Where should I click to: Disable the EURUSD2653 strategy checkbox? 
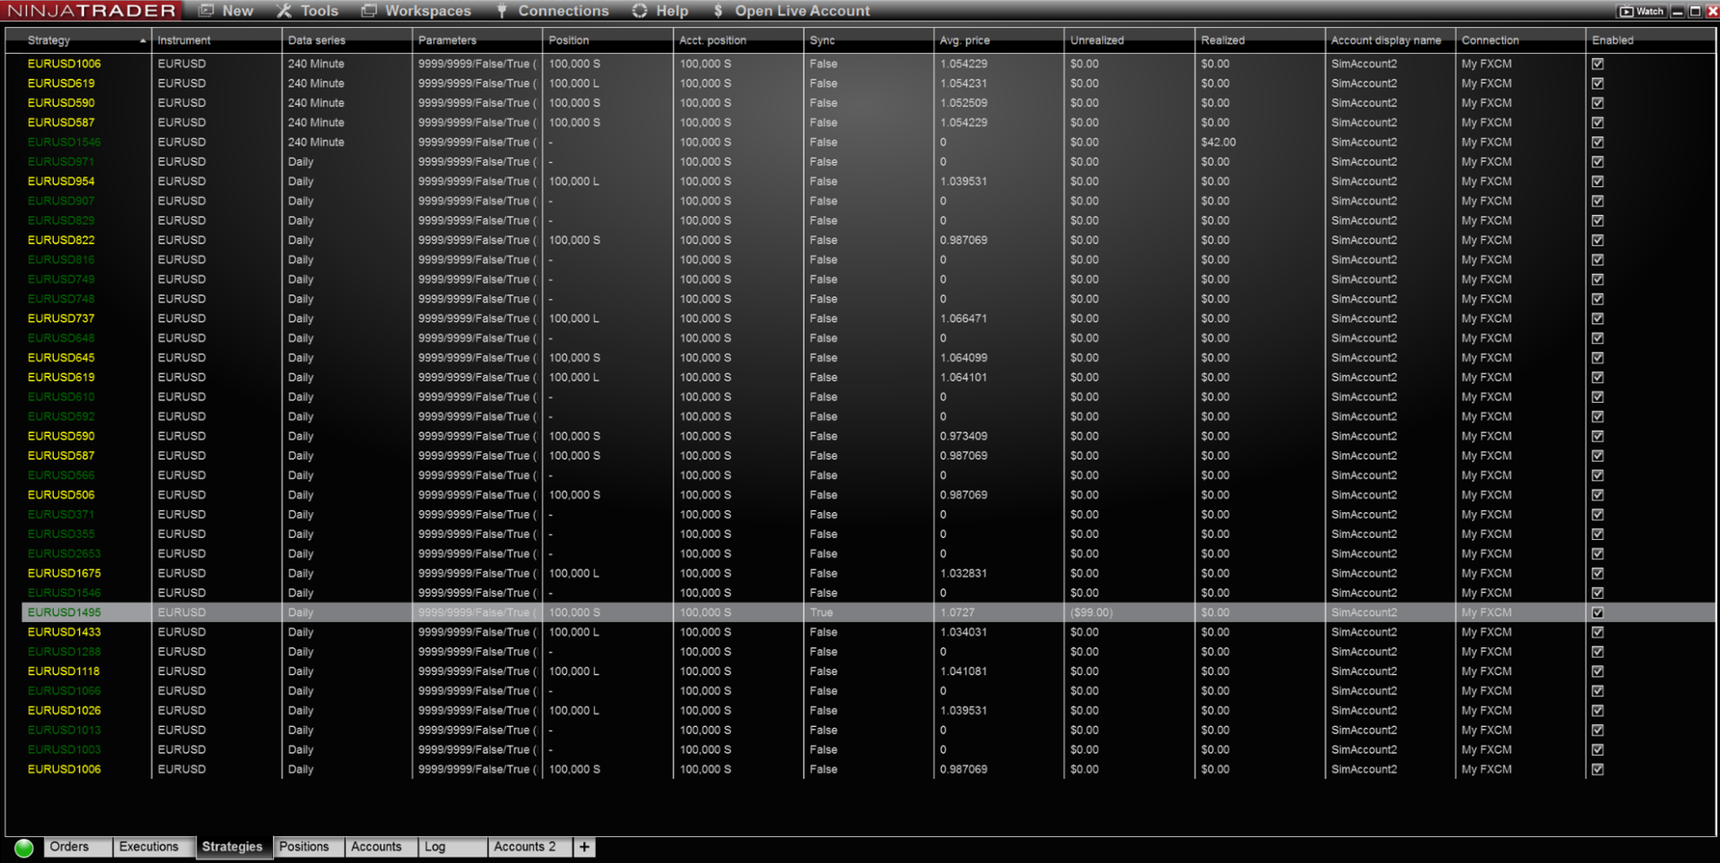1597,554
